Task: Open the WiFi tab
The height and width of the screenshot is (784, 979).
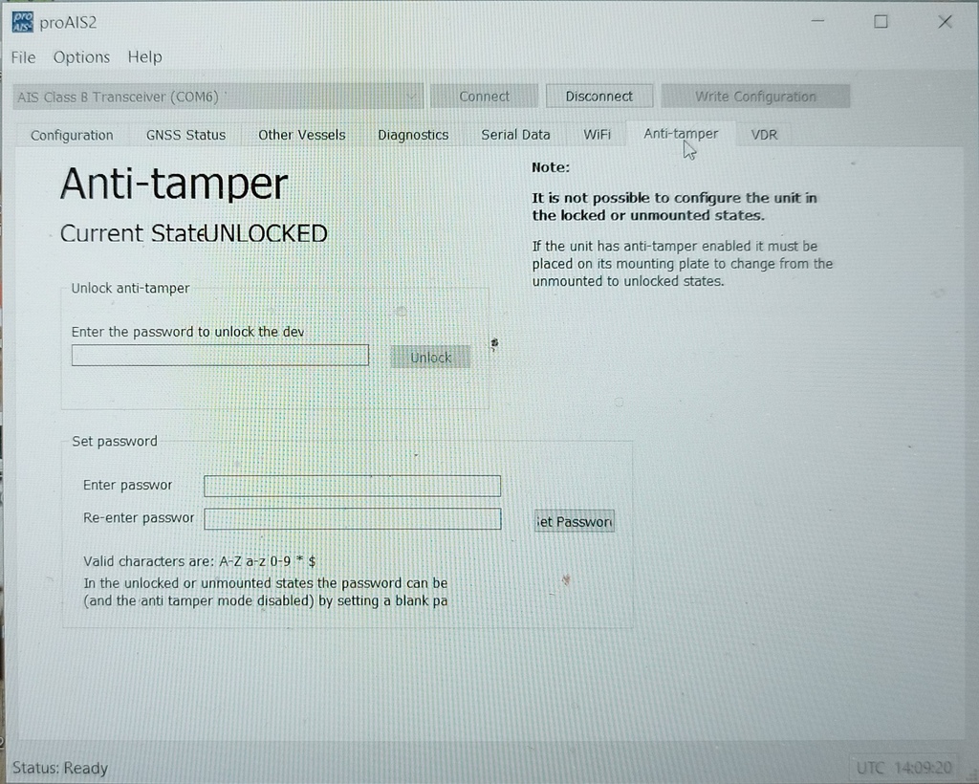Action: (x=597, y=135)
